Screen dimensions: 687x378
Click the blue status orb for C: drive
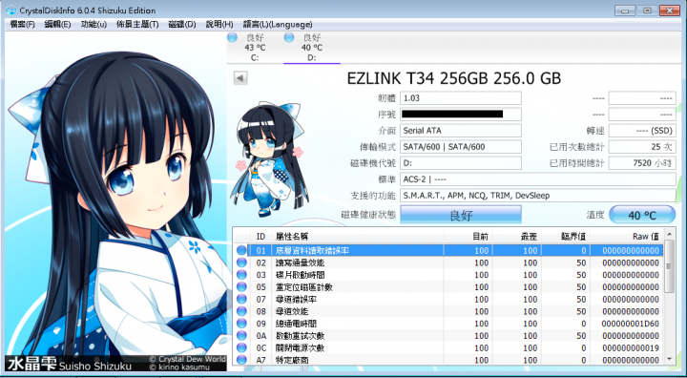tap(232, 38)
